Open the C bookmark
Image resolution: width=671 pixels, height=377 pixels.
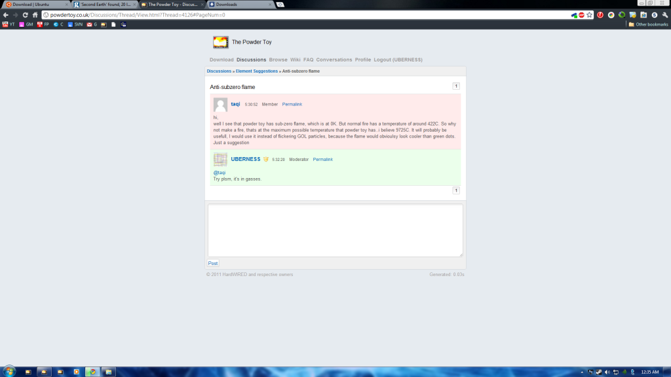coord(58,24)
